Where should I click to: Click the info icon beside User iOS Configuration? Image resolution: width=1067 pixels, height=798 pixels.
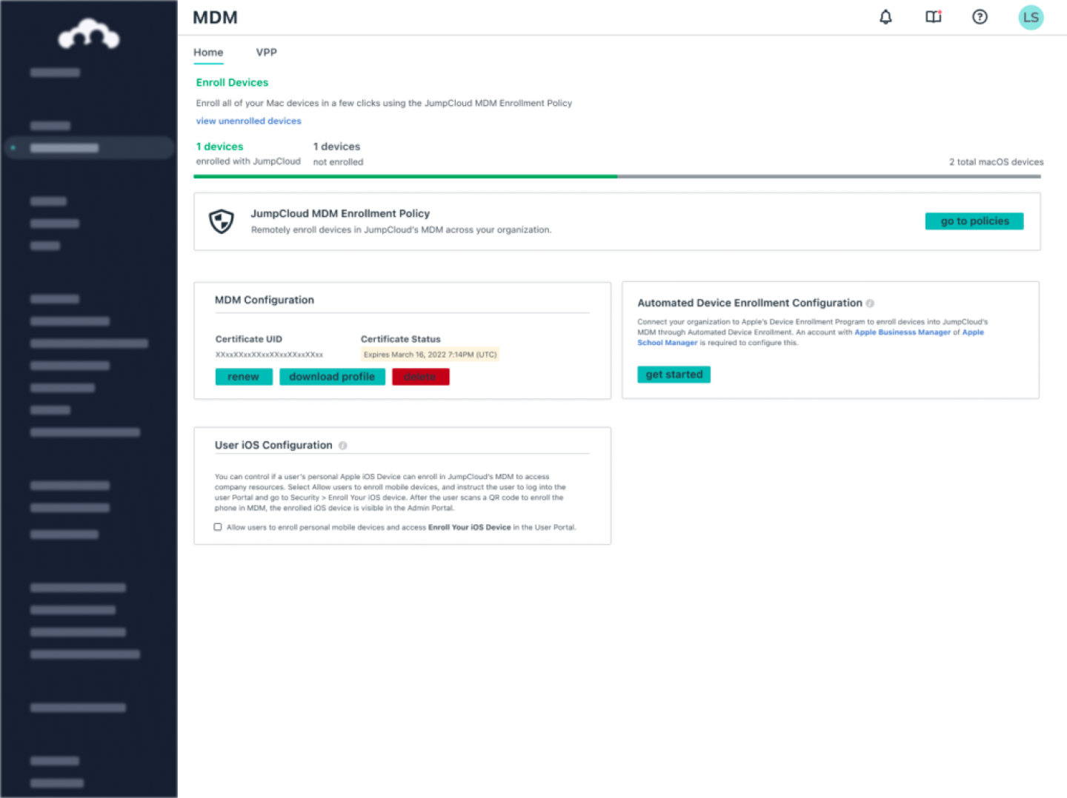[342, 445]
